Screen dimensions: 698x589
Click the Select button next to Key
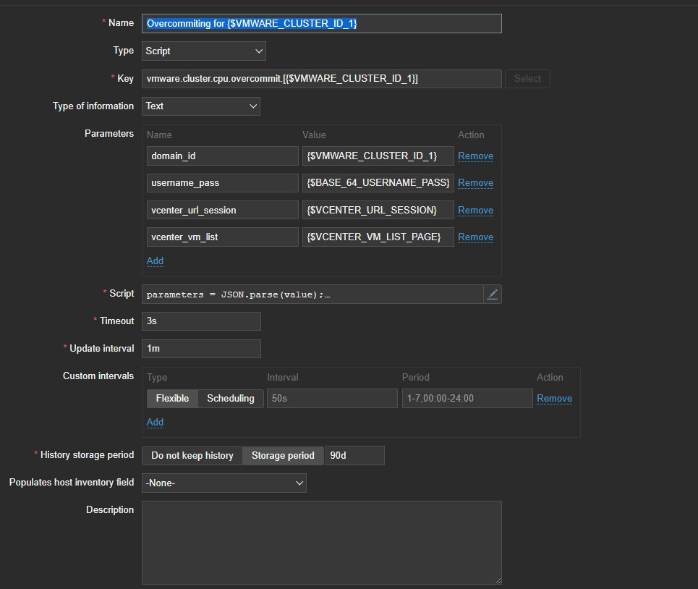point(527,79)
